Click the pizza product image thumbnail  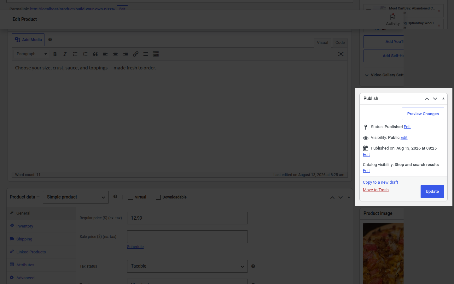pos(383,253)
